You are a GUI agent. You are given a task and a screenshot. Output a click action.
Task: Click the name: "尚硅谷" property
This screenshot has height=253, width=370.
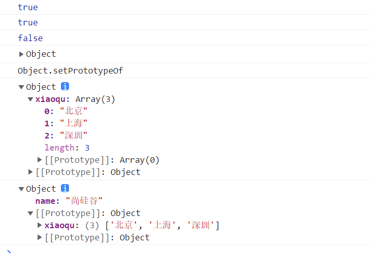coord(69,201)
